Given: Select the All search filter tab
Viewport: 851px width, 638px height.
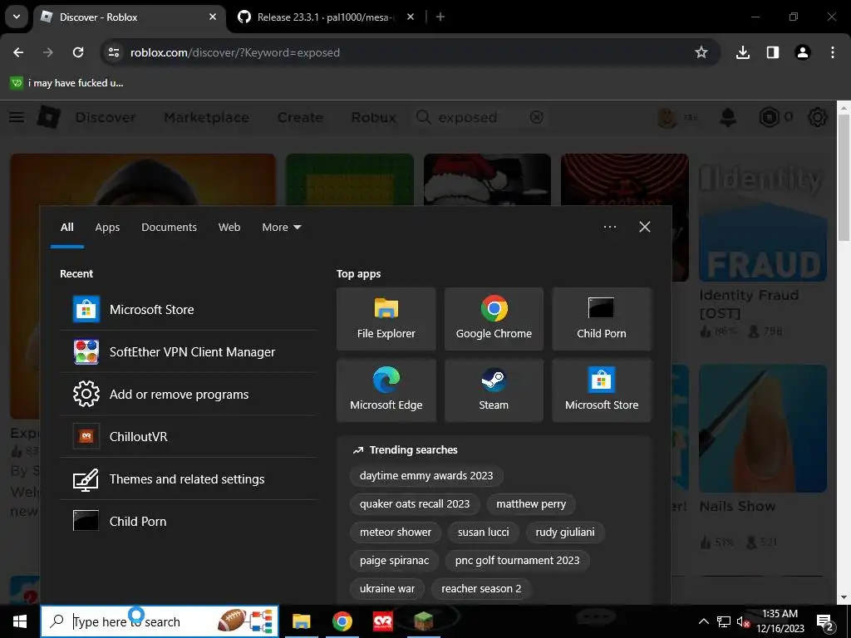Looking at the screenshot, I should pyautogui.click(x=66, y=228).
